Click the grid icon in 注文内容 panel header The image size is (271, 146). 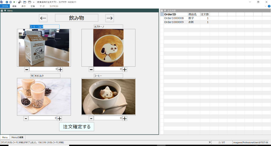pyautogui.click(x=162, y=11)
